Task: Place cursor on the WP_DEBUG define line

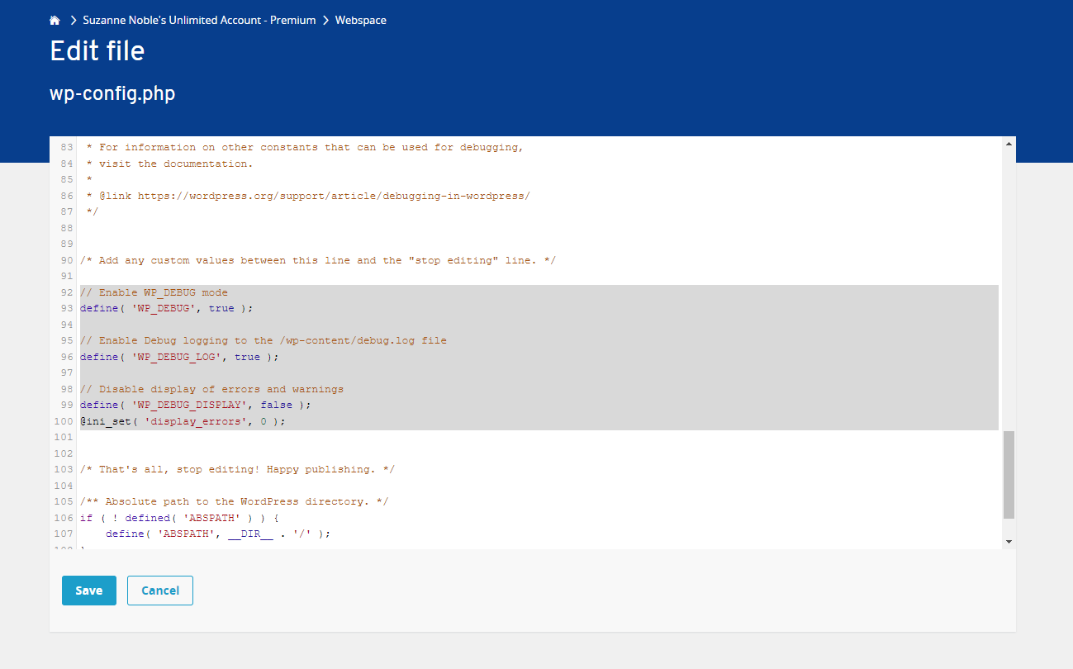Action: (166, 308)
